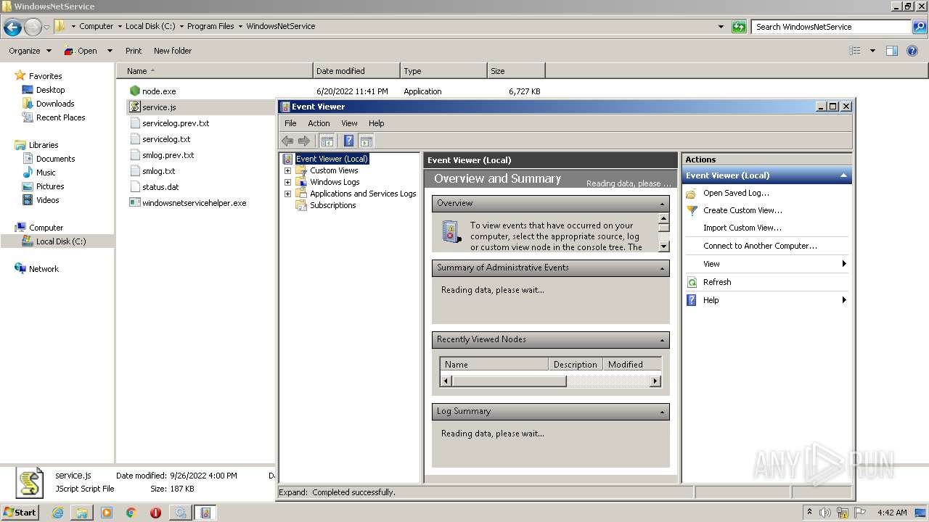Click the Explorer Back navigation button
The width and height of the screenshot is (929, 522).
click(12, 28)
